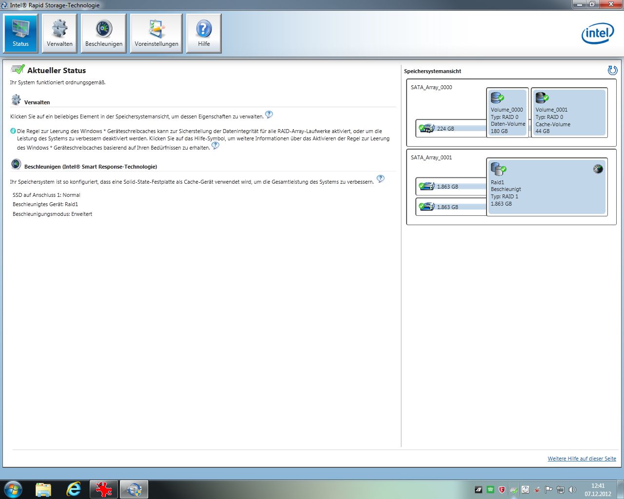Open the Verwalten toolbar page

[59, 33]
